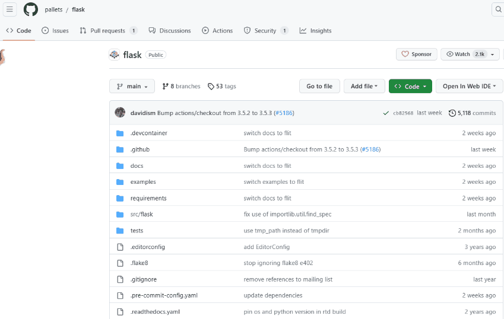This screenshot has width=504, height=319.
Task: Open the hamburger navigation menu
Action: pyautogui.click(x=9, y=9)
